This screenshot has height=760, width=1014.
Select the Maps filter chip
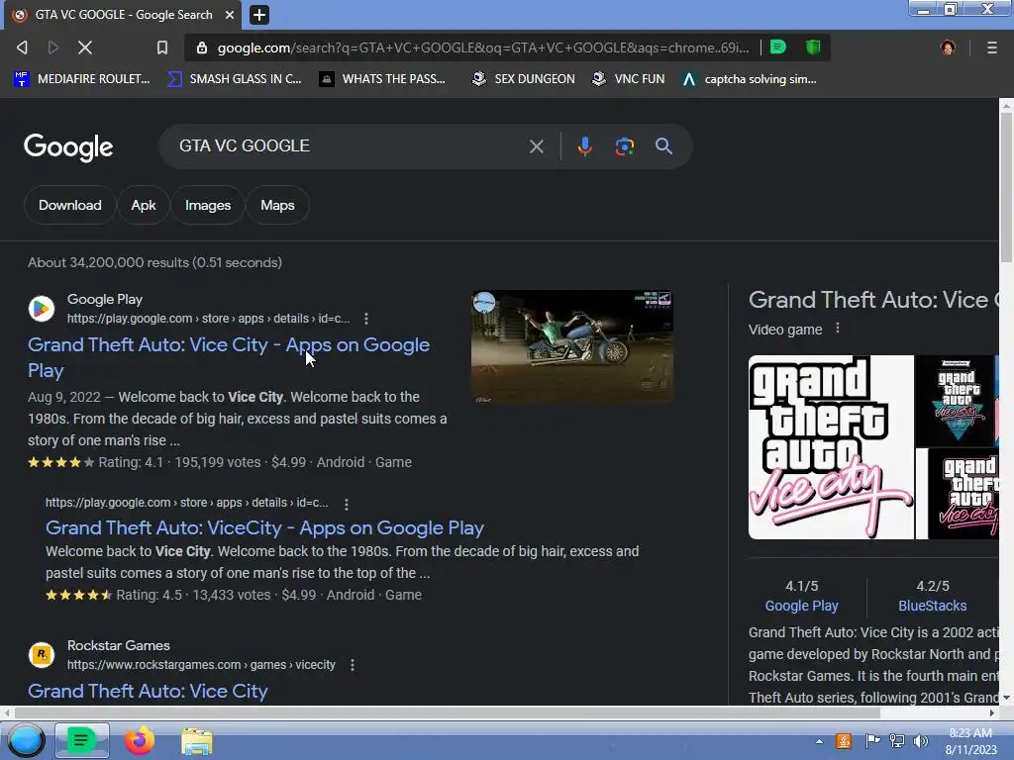click(277, 205)
